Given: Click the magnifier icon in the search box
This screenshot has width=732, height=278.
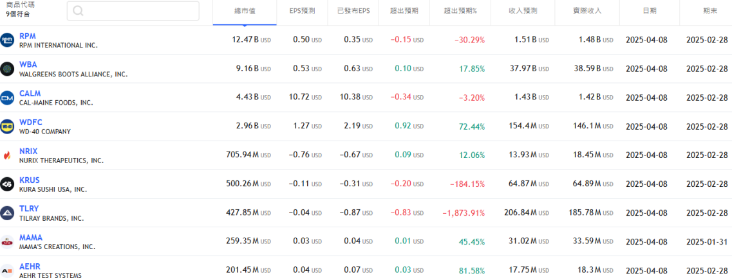Looking at the screenshot, I should pyautogui.click(x=78, y=11).
